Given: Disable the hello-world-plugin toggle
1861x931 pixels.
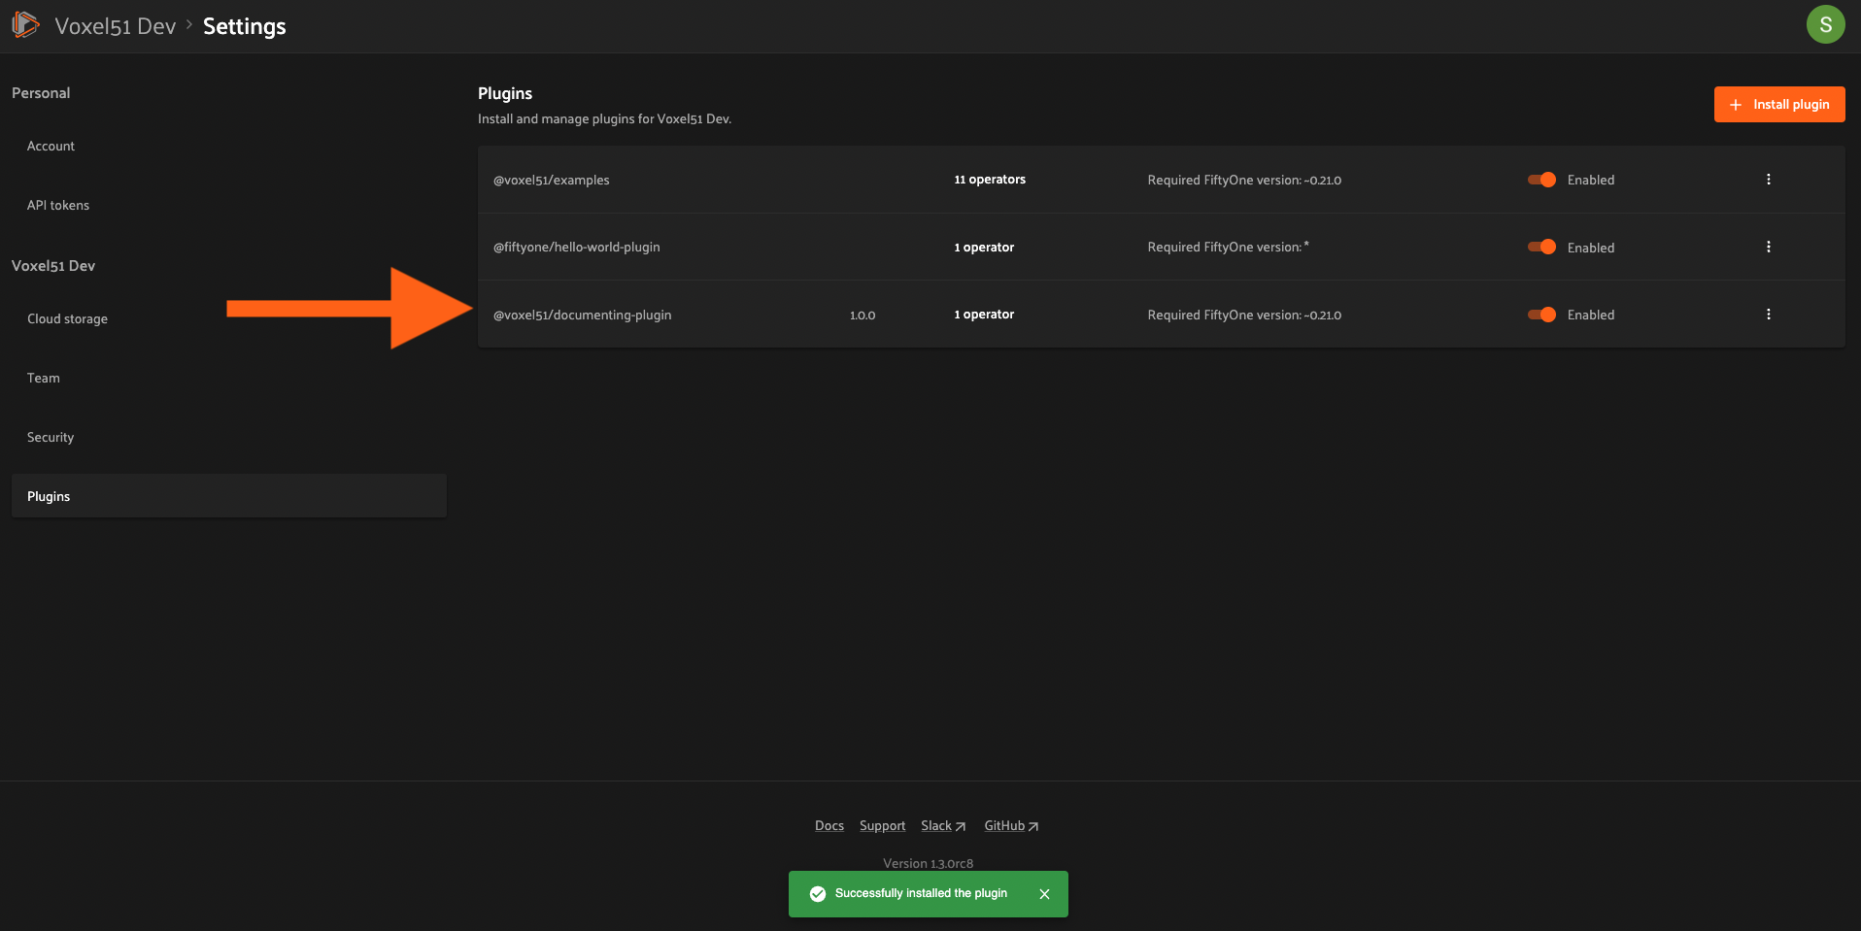Looking at the screenshot, I should coord(1541,247).
